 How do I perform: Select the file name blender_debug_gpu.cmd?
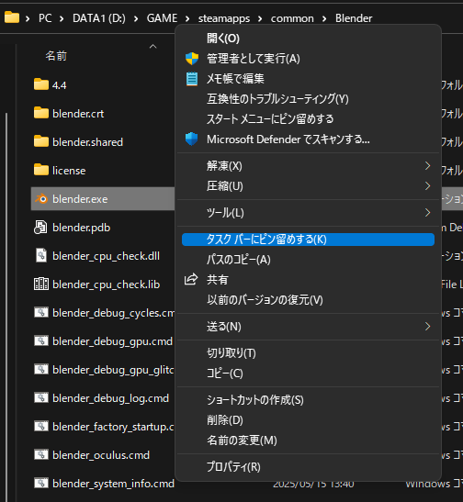112,341
